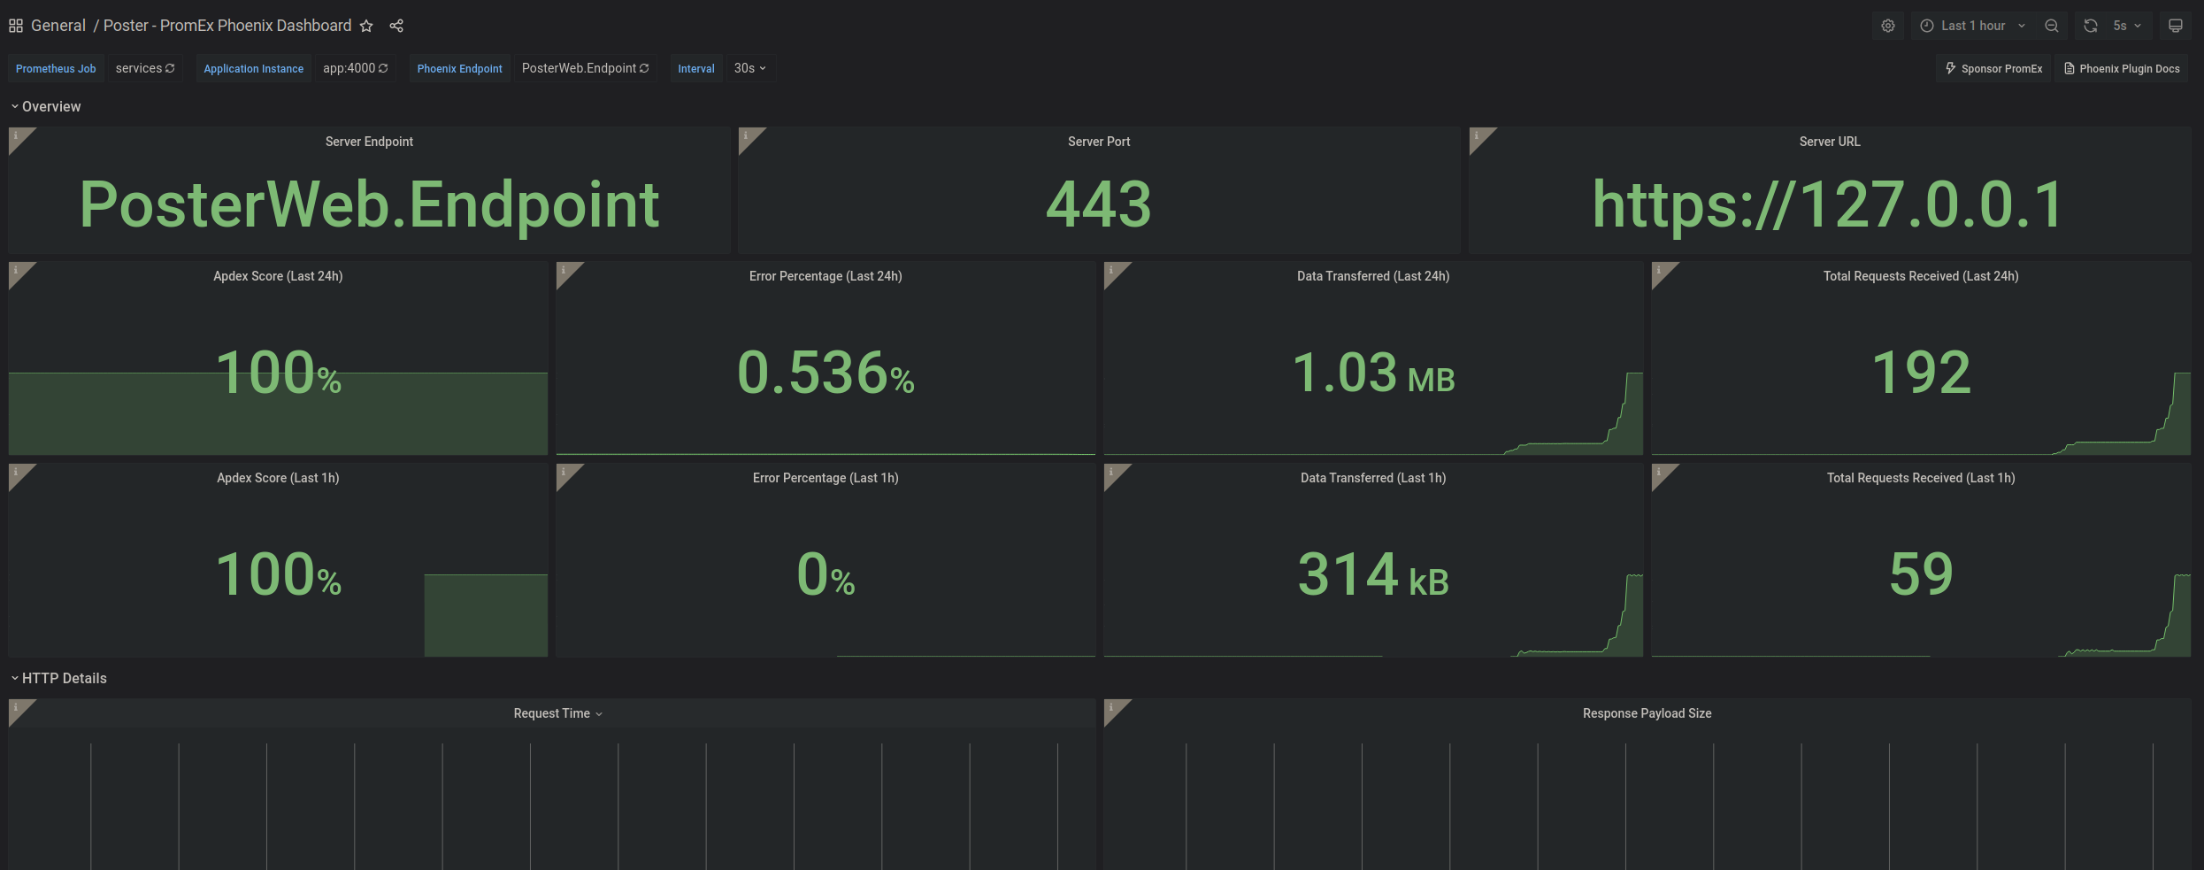Click the Interval variable label
Screen dimensions: 2204x870
click(696, 68)
